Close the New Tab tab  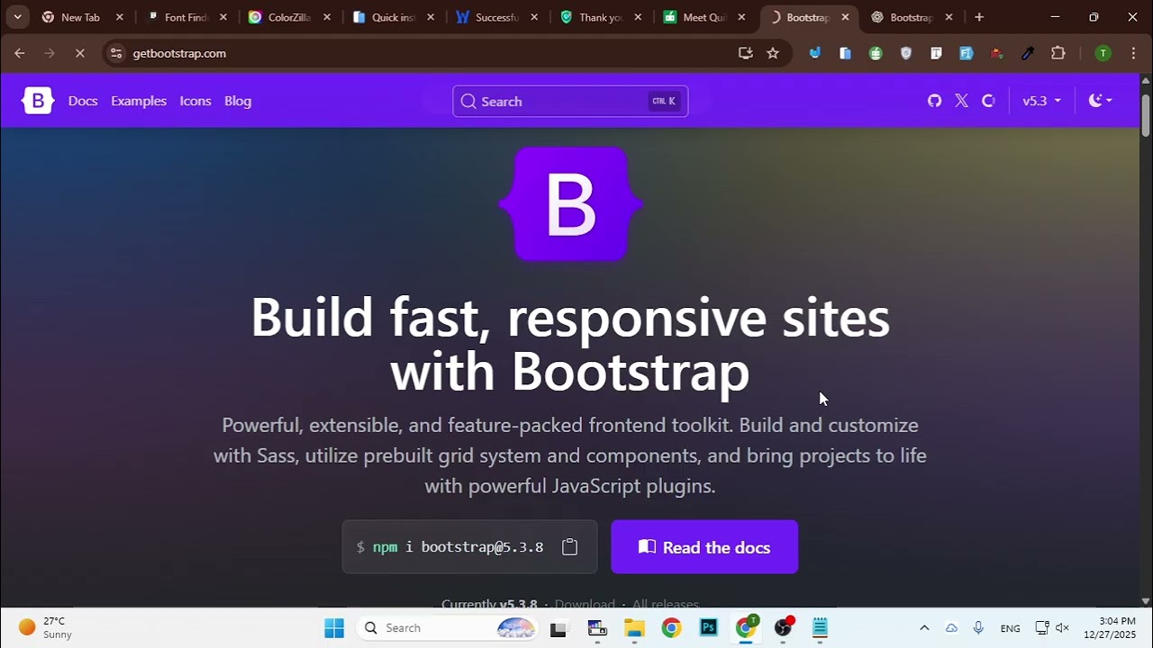(120, 17)
